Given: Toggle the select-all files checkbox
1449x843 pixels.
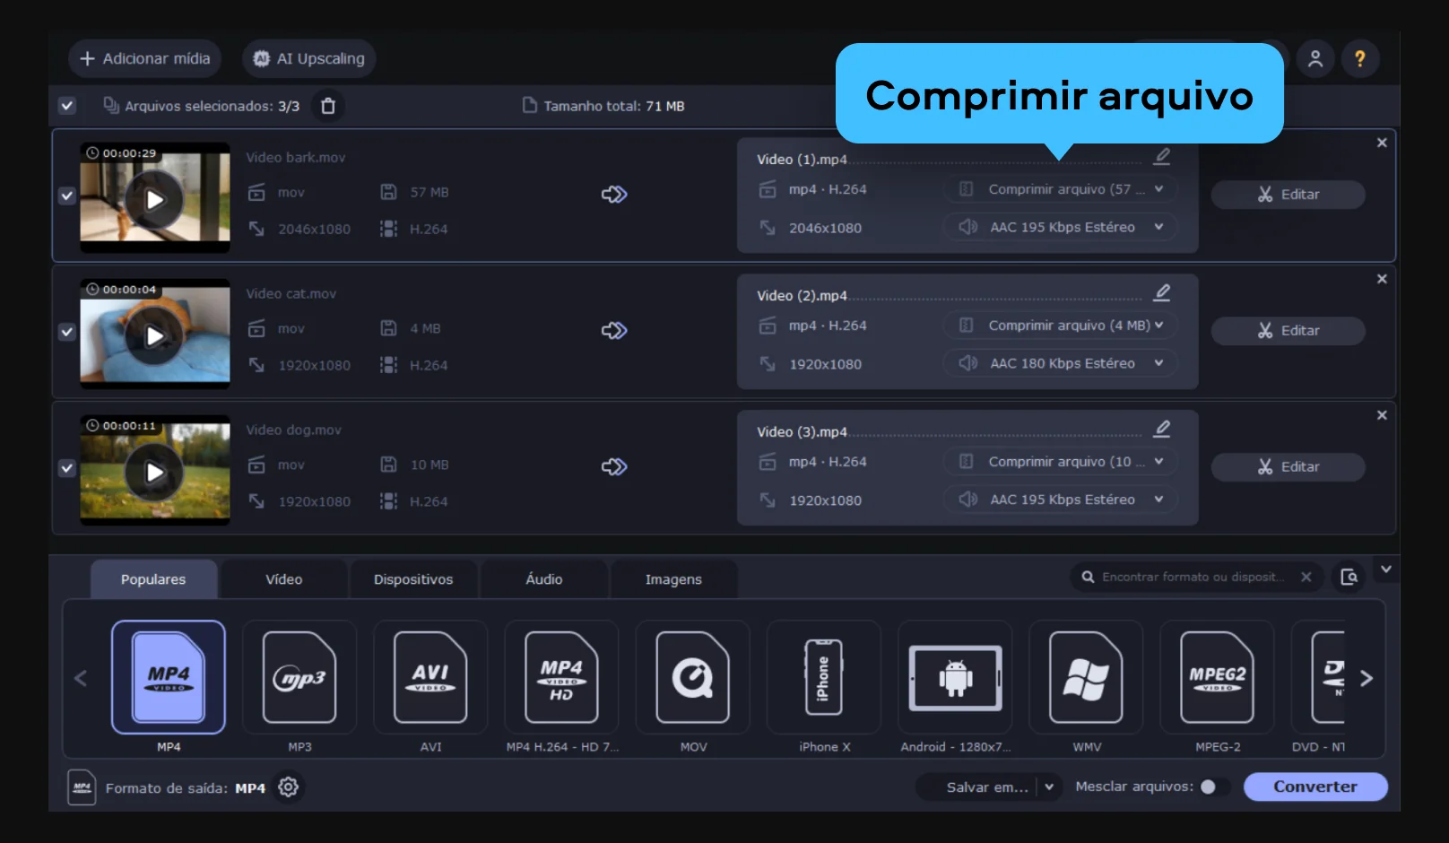Looking at the screenshot, I should (x=67, y=106).
